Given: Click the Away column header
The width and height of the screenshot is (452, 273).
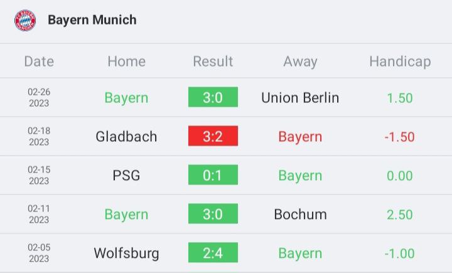Looking at the screenshot, I should click(300, 62).
